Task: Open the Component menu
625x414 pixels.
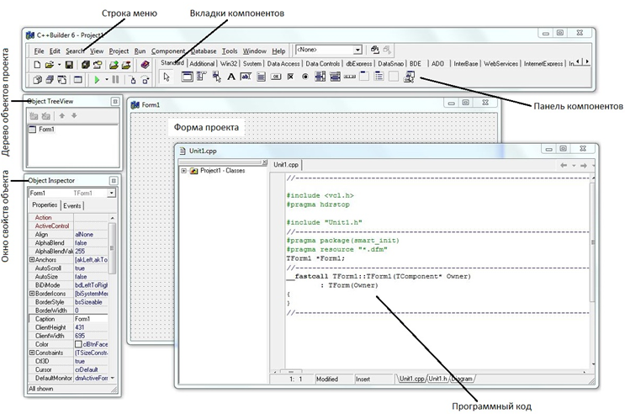Action: 168,51
